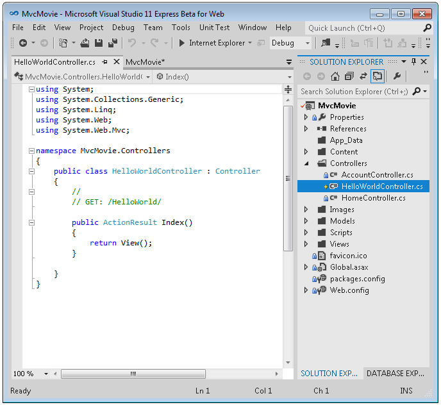
Task: Click the Navigate Backward toolbar icon
Action: [23, 43]
